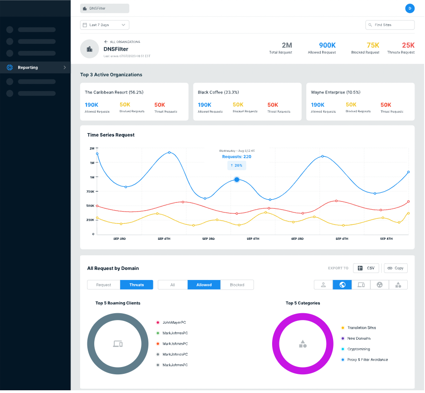Select the Blocked filter tab
Viewport: 425px width, 393px height.
(x=238, y=285)
